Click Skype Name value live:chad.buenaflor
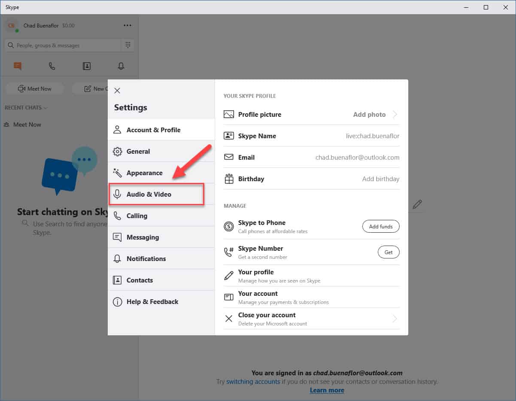Viewport: 516px width, 401px height. [x=373, y=136]
